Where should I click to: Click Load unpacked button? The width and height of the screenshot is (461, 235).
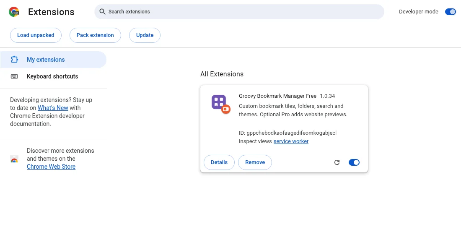(36, 35)
